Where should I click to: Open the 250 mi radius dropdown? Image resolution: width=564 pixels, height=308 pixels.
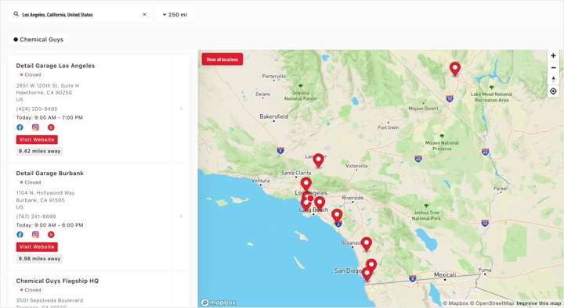pos(175,15)
